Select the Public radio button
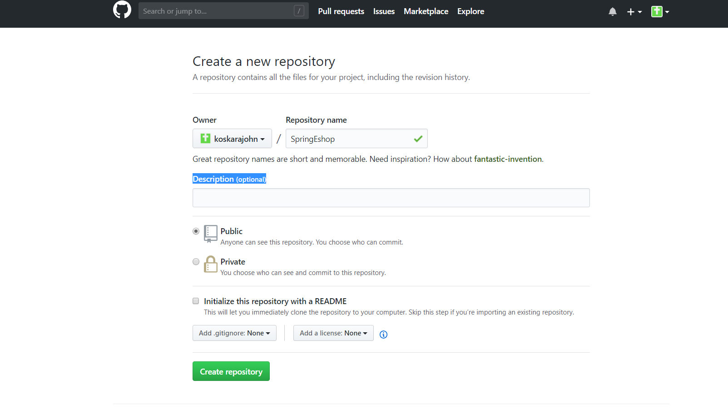728x410 pixels. coord(196,231)
